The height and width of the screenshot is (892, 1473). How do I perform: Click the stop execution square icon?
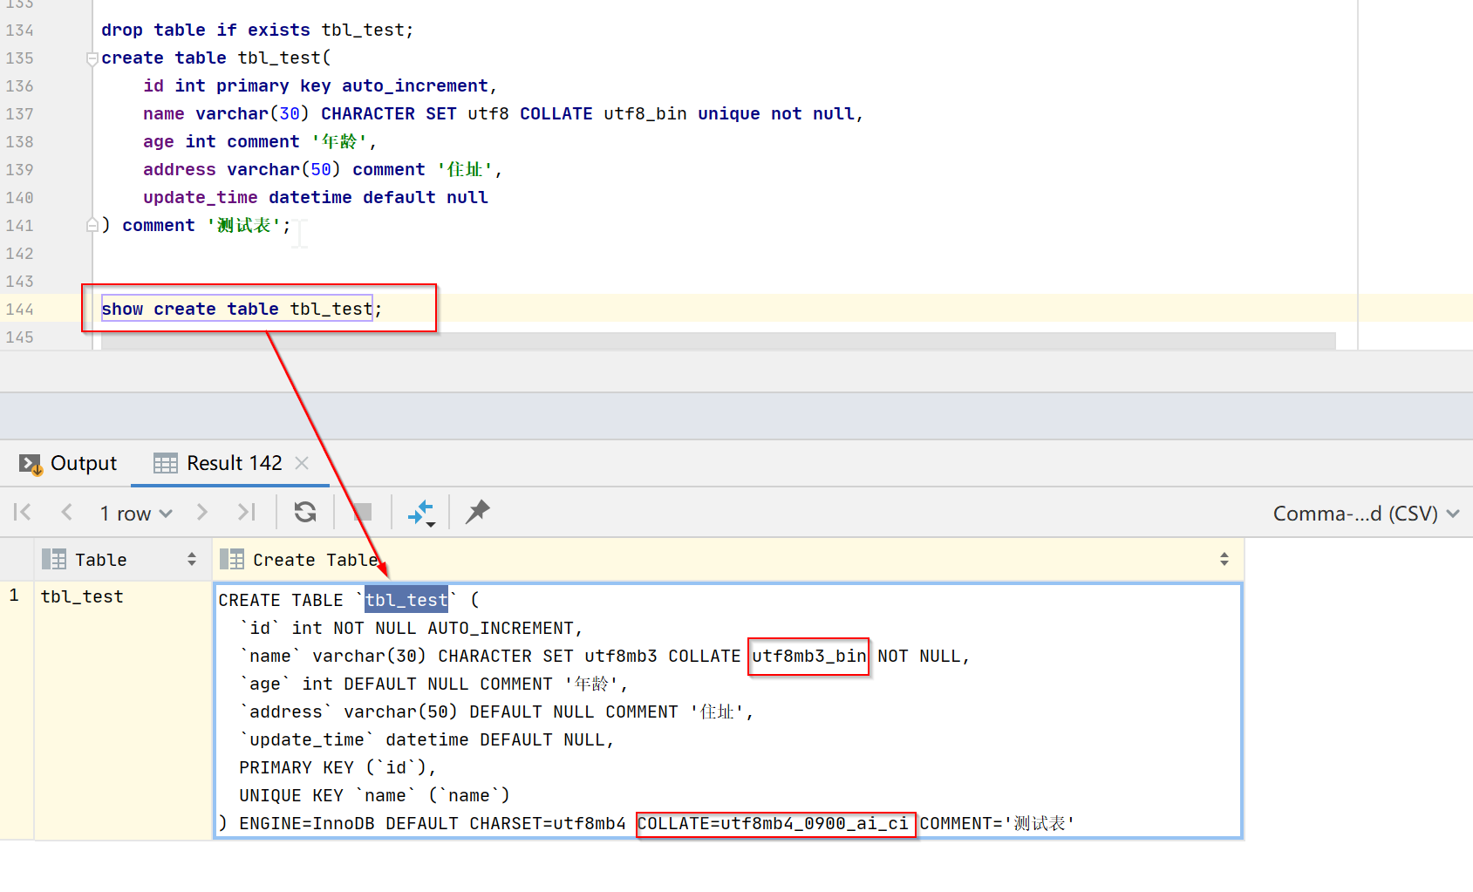point(363,512)
